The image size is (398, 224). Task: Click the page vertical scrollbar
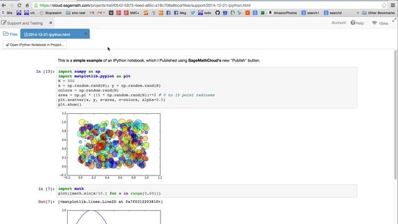click(396, 114)
